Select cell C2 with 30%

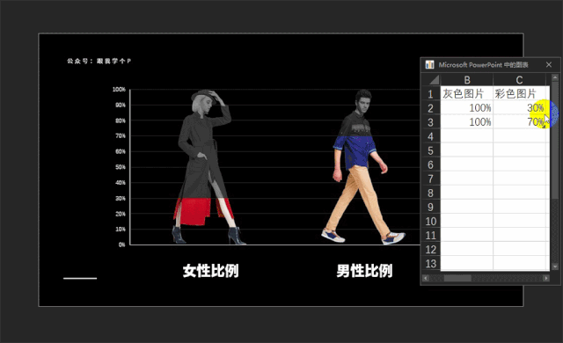coord(519,107)
